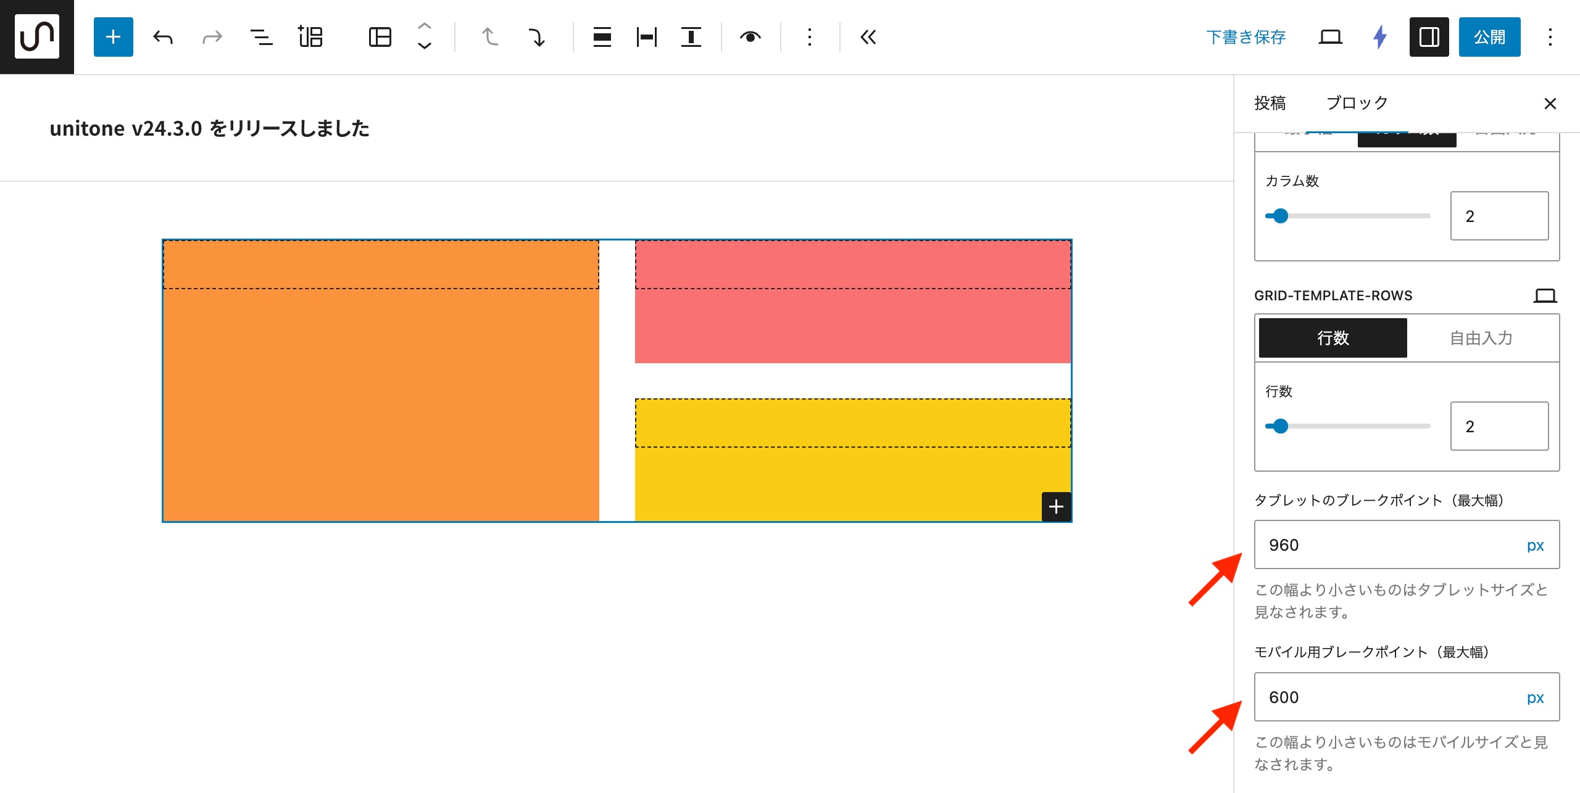Image resolution: width=1580 pixels, height=793 pixels.
Task: Click the eye visibility icon in toolbar
Action: [x=750, y=37]
